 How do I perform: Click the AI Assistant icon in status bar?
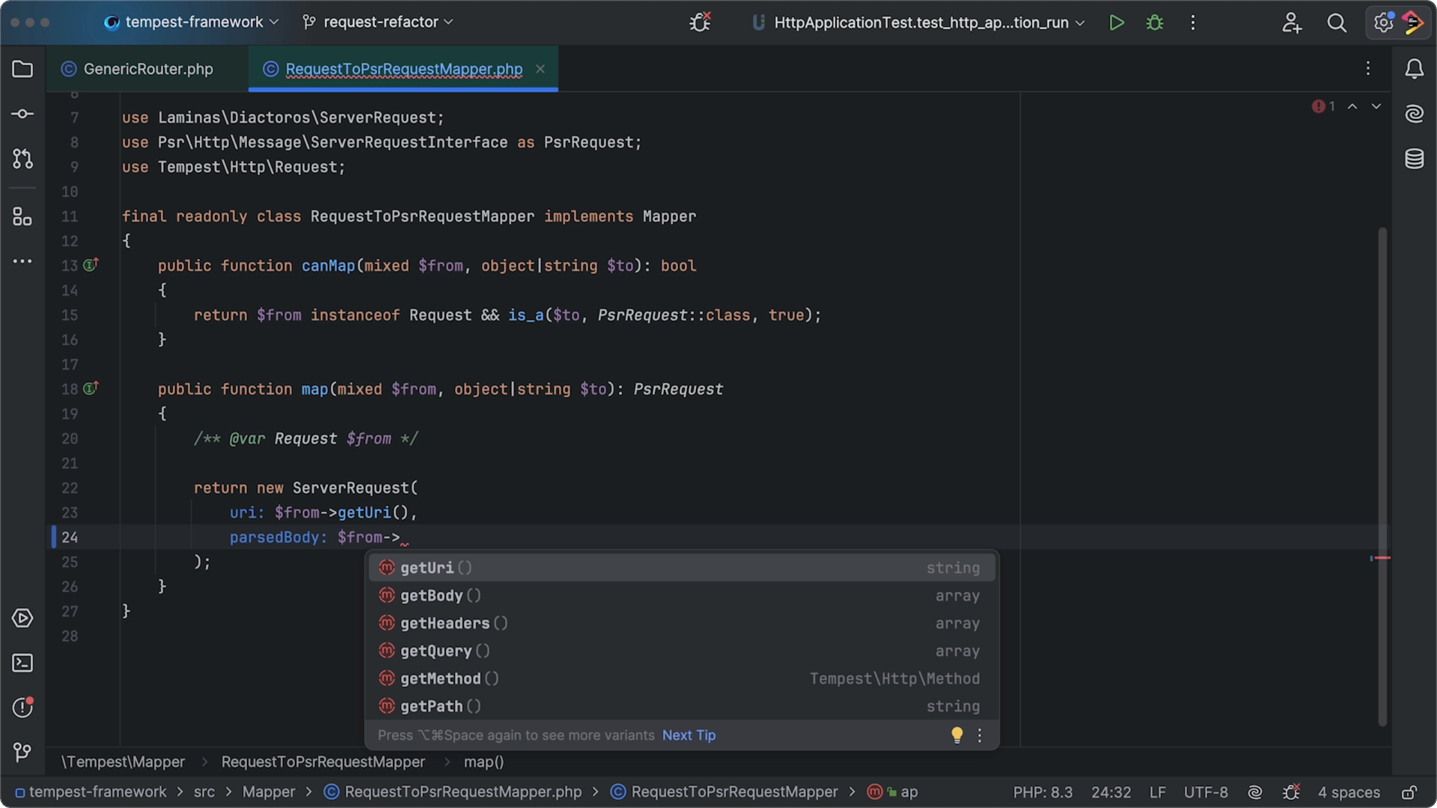click(1255, 792)
